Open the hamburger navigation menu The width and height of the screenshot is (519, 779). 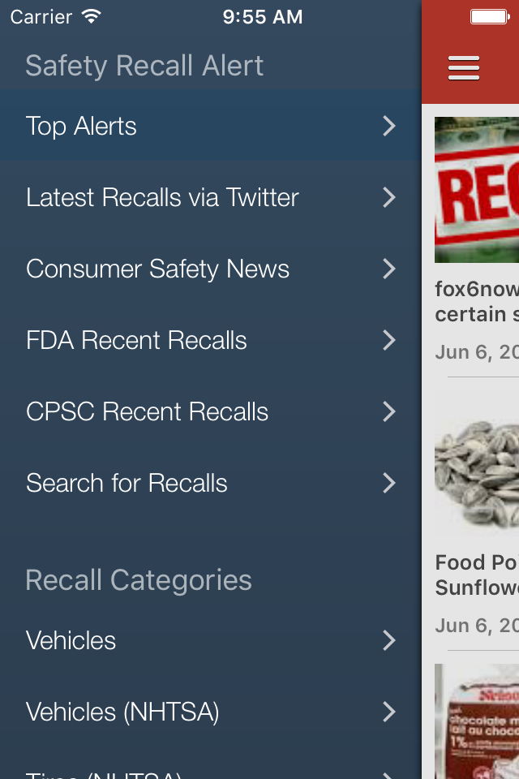point(463,68)
